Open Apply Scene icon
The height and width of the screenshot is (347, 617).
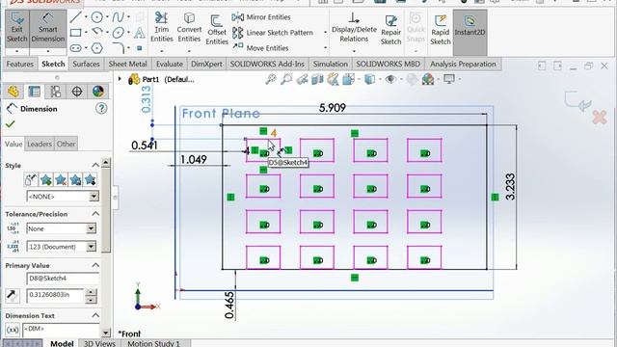[x=428, y=79]
